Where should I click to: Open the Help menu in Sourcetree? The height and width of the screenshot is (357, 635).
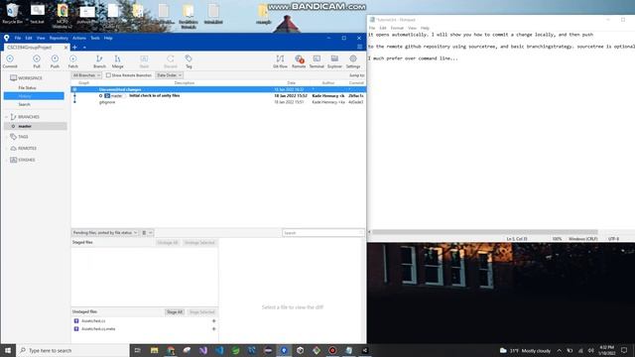108,38
